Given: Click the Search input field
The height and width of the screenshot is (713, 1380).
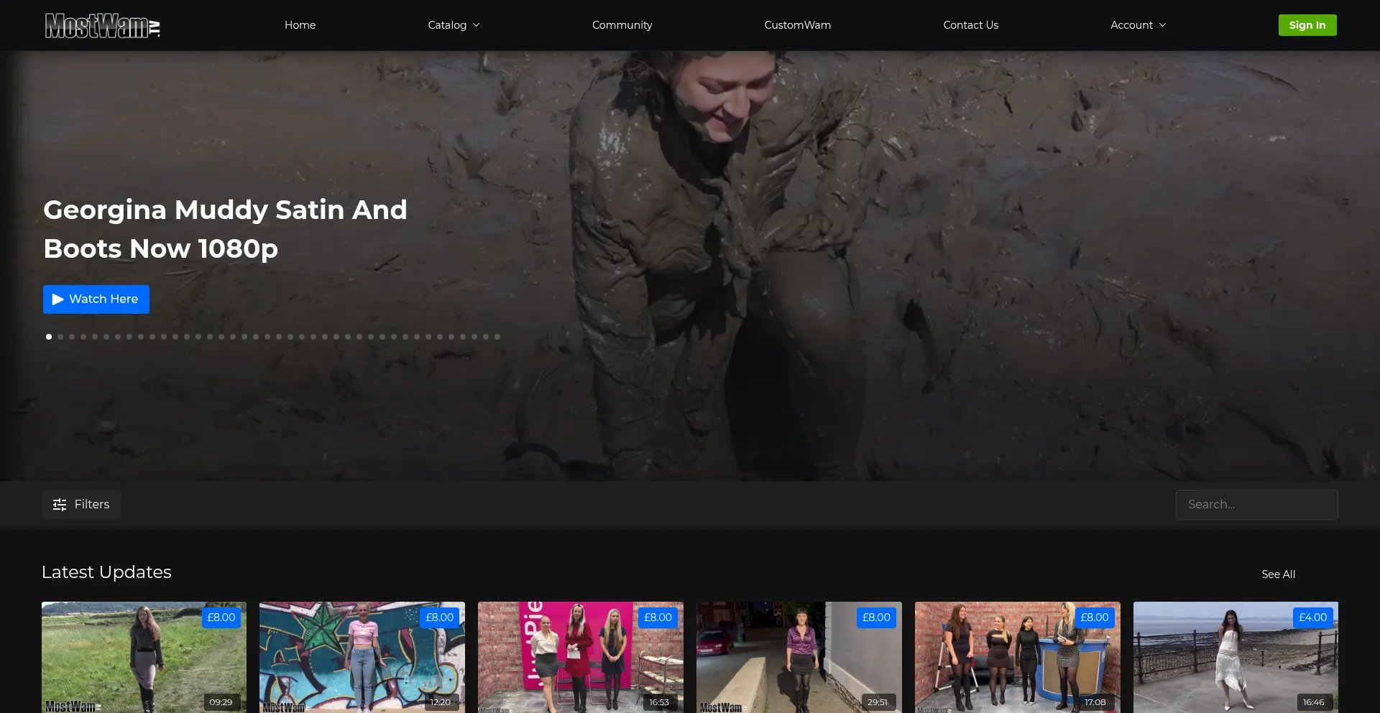Looking at the screenshot, I should 1256,505.
